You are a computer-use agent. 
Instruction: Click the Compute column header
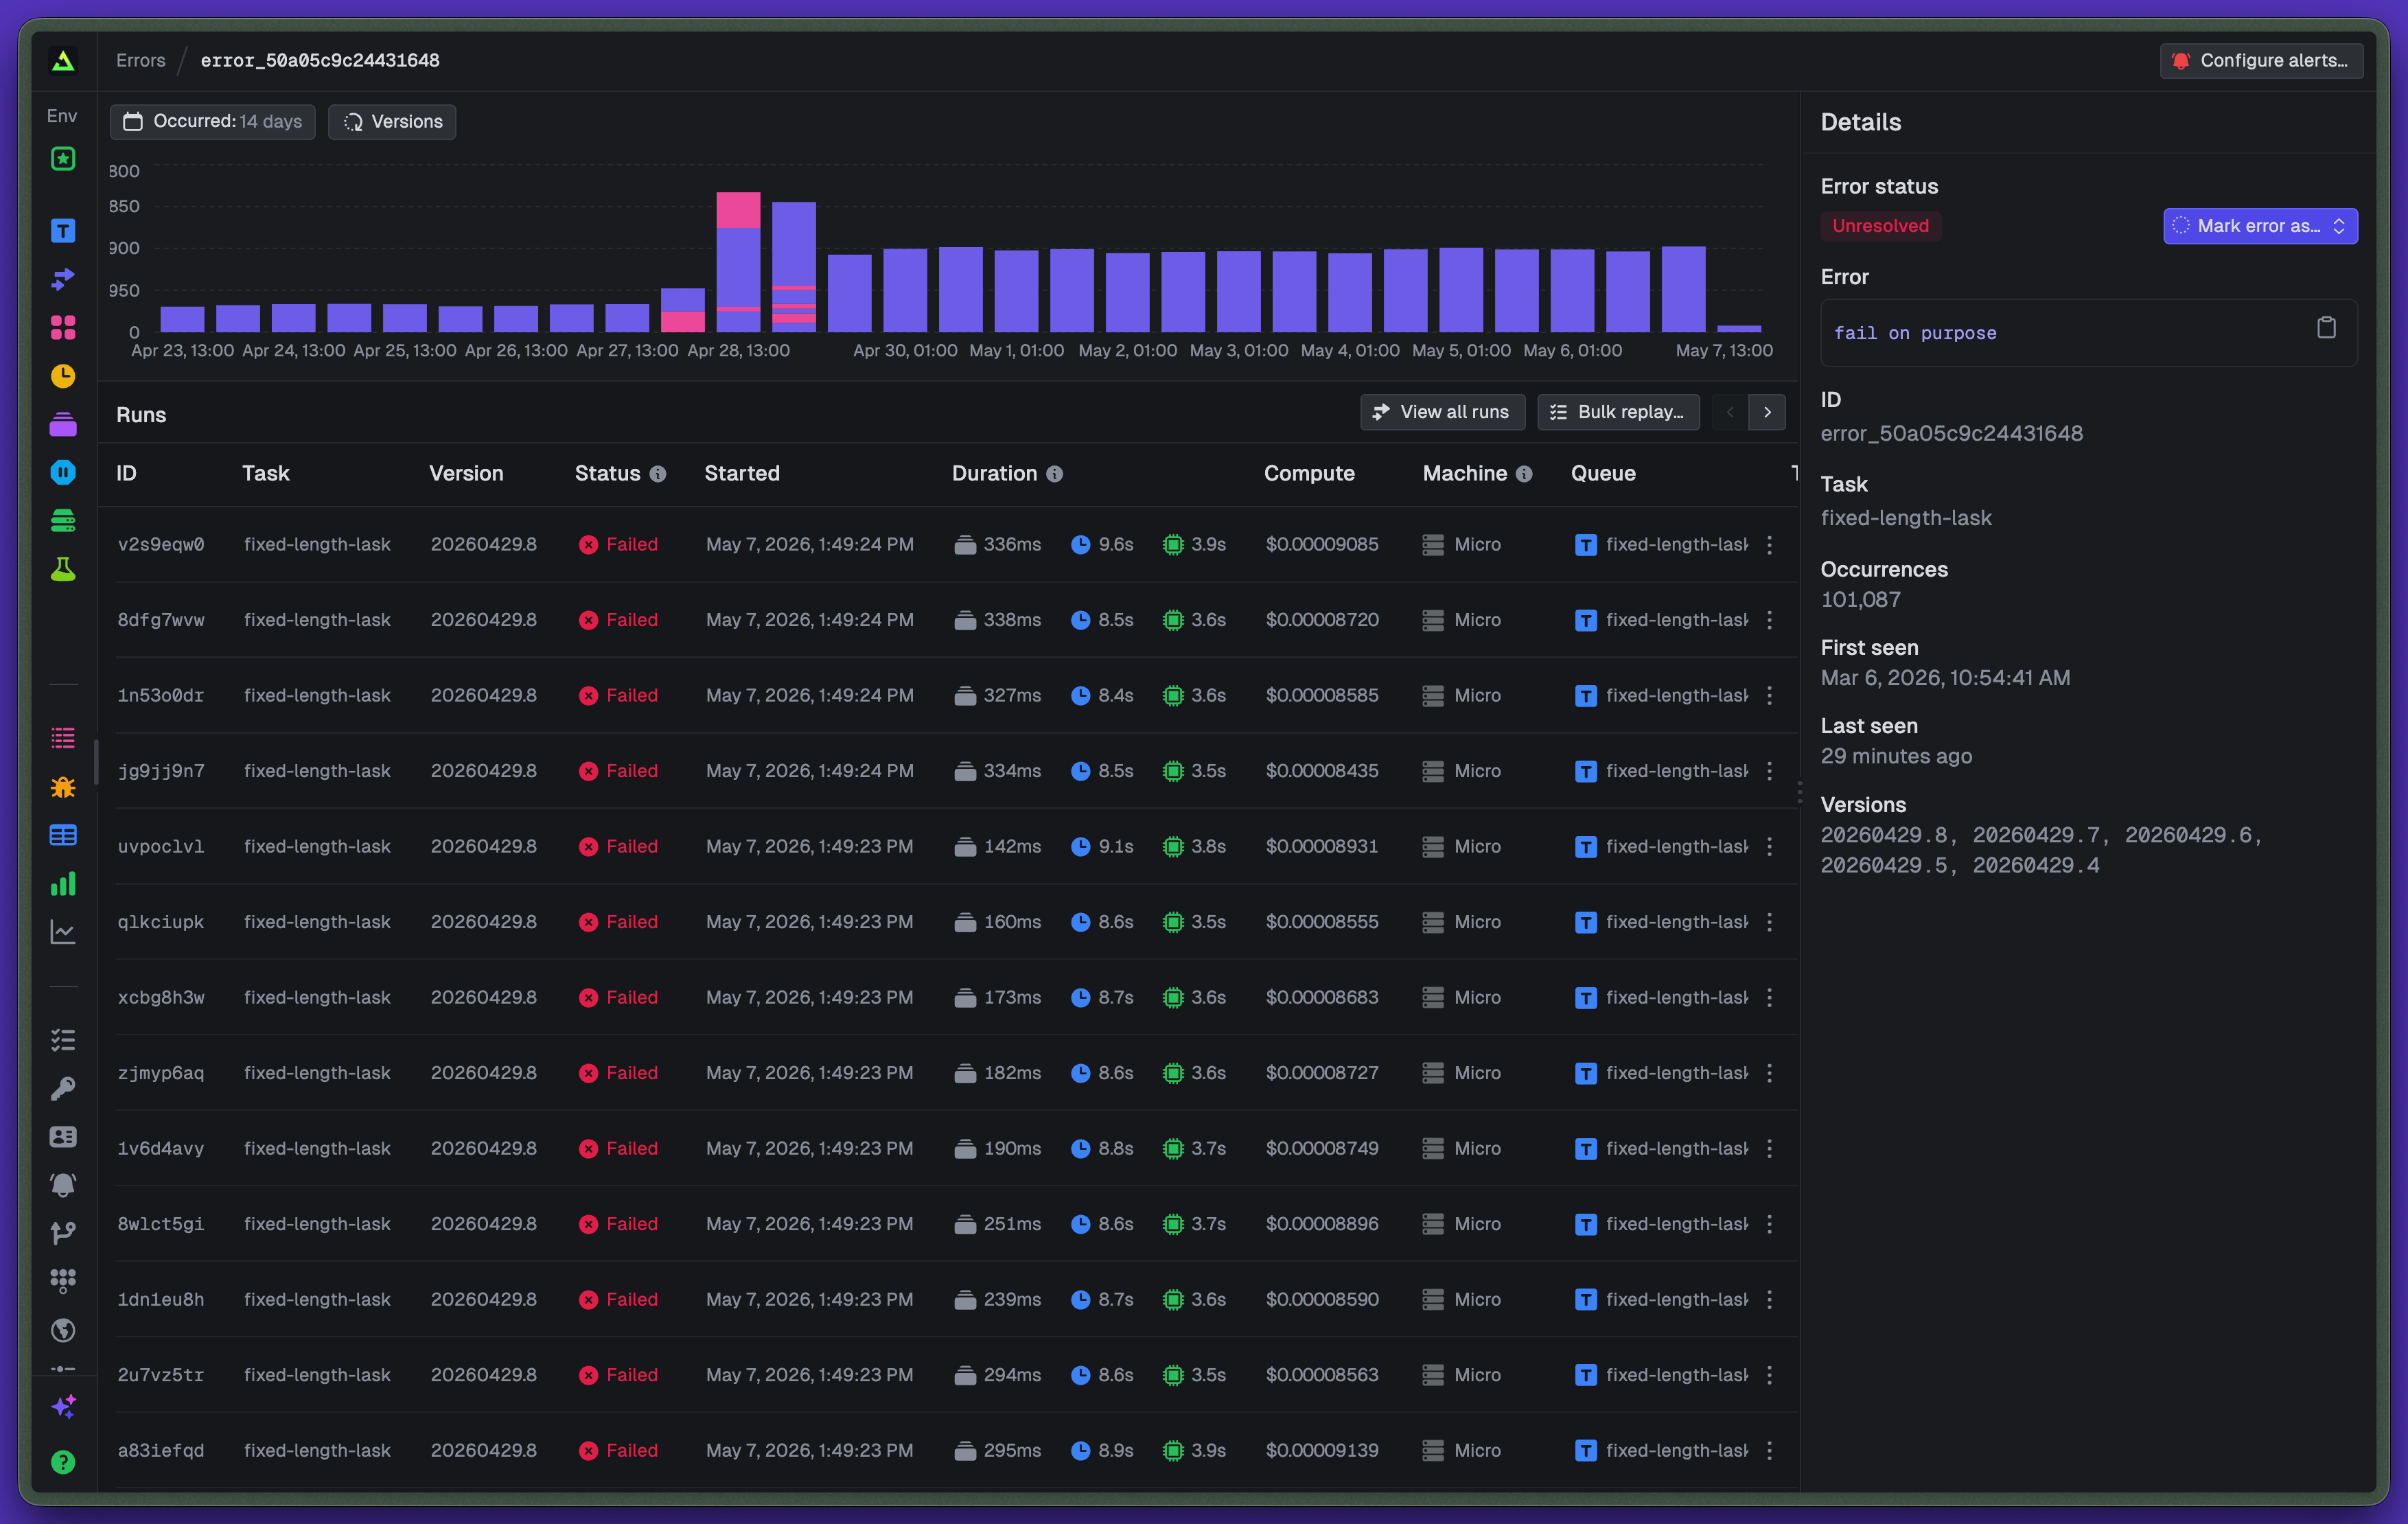click(1309, 474)
